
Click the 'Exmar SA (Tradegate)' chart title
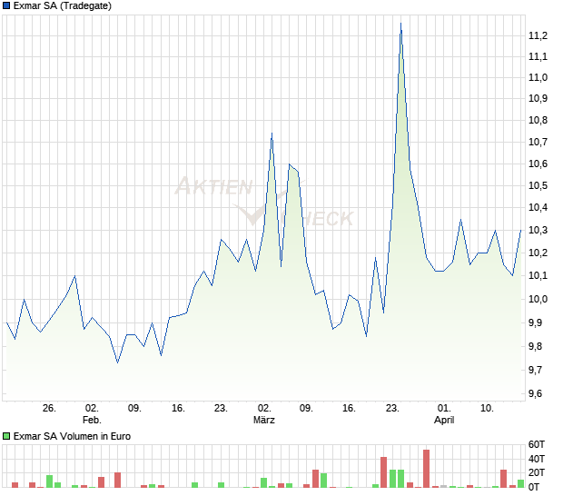[x=63, y=5]
